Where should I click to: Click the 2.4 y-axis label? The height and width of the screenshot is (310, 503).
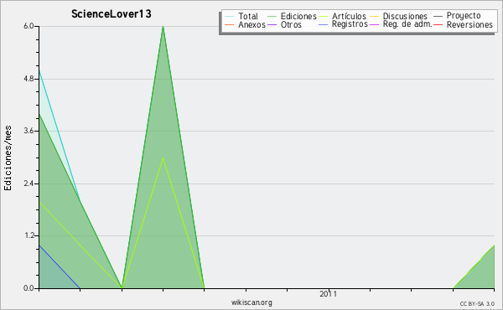pos(29,183)
